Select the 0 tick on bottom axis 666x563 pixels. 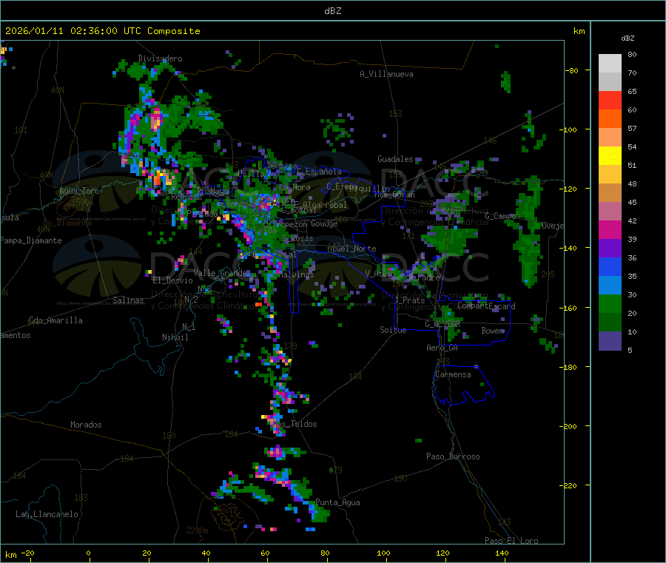[88, 553]
